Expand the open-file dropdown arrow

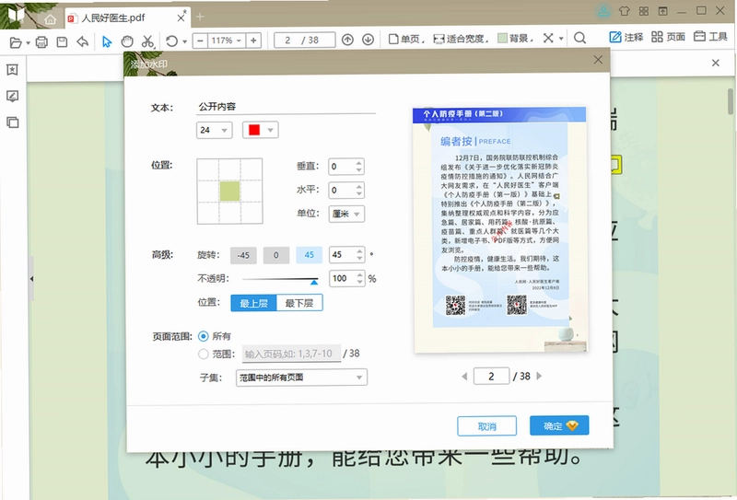click(29, 42)
